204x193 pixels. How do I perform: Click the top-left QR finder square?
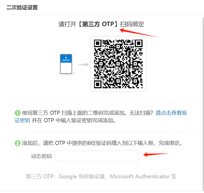tap(98, 43)
